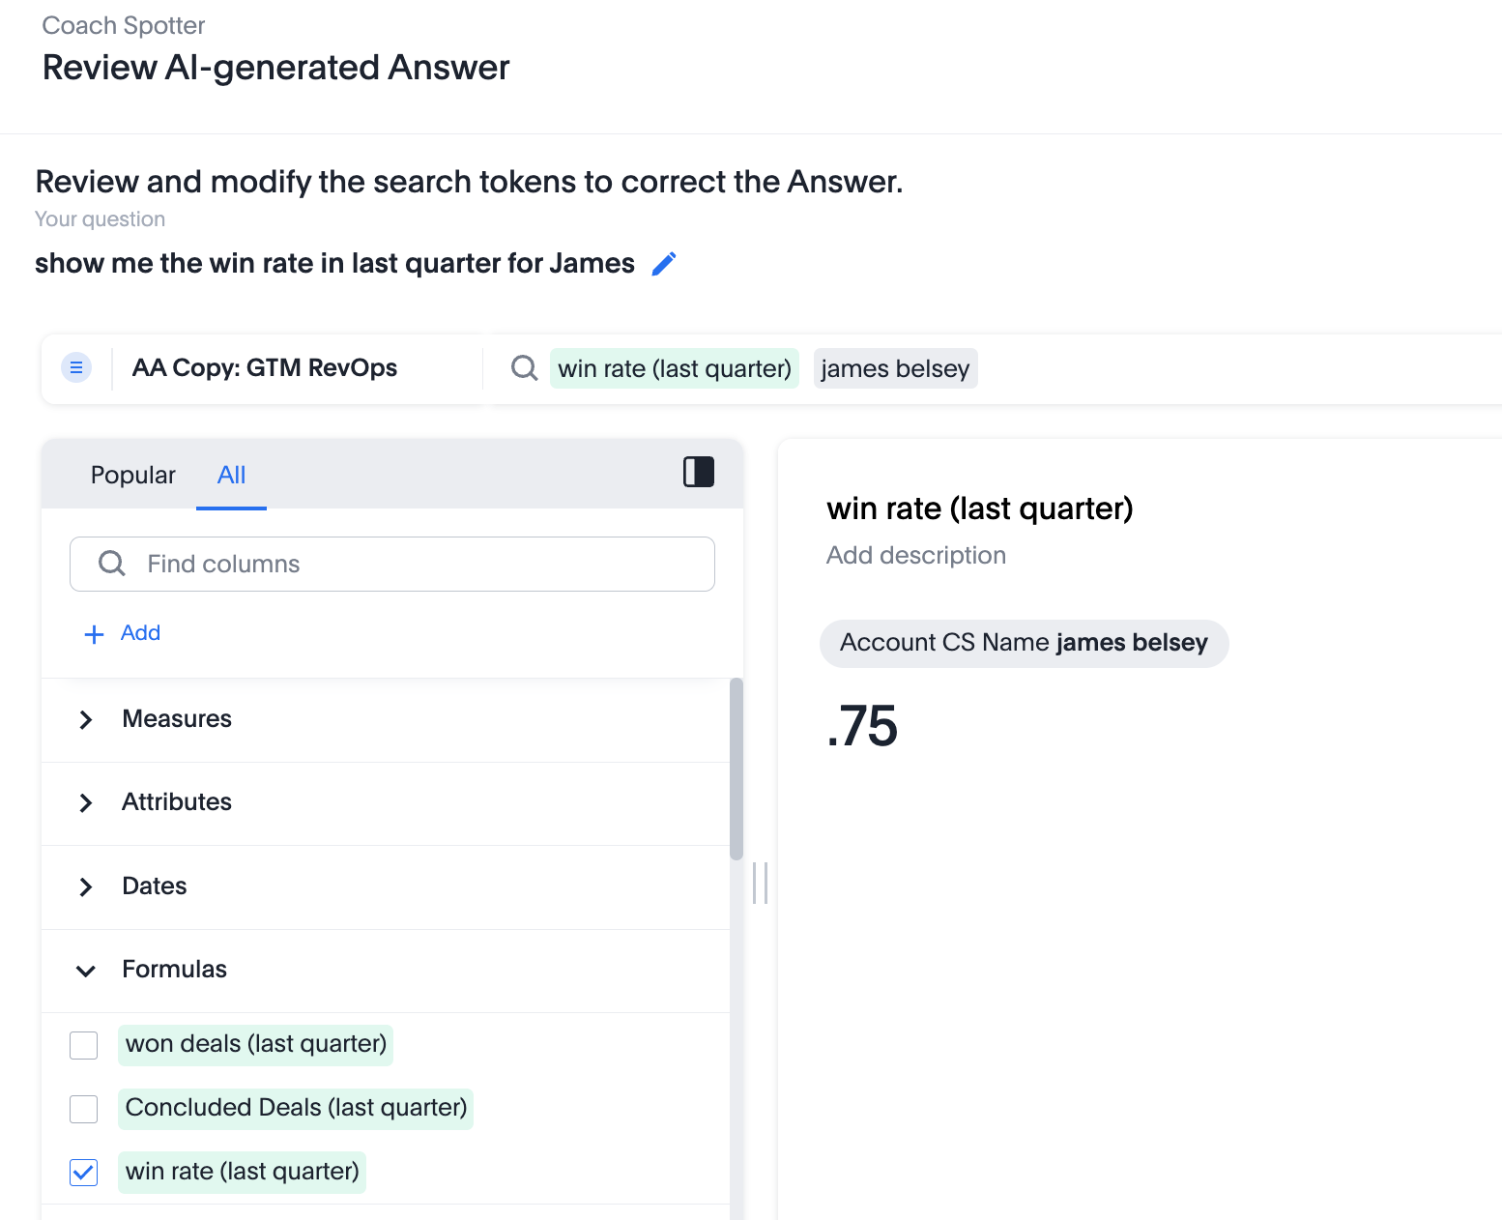Click the magnifier icon in the search token bar
This screenshot has width=1502, height=1220.
click(523, 367)
